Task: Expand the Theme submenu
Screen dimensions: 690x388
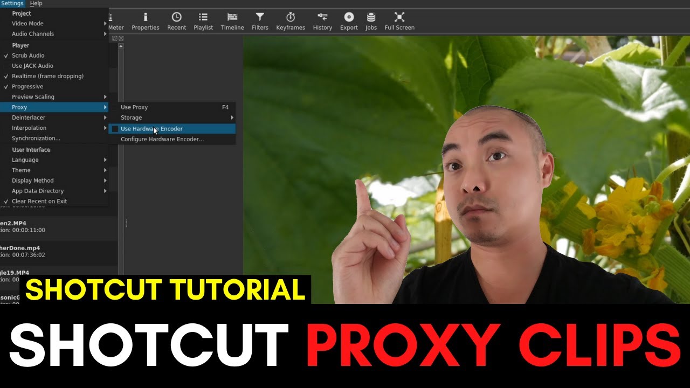Action: (54, 170)
